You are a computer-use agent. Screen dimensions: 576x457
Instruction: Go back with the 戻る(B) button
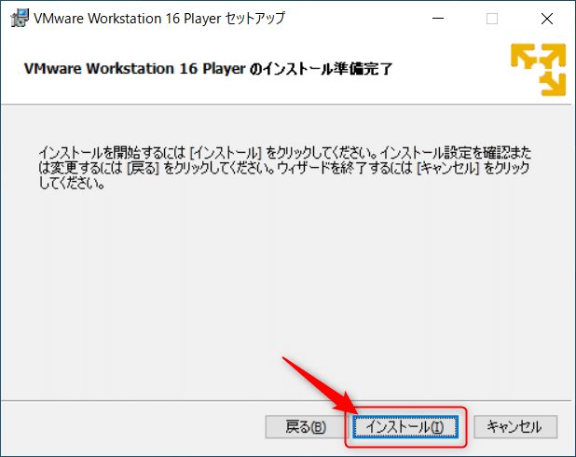click(x=305, y=427)
